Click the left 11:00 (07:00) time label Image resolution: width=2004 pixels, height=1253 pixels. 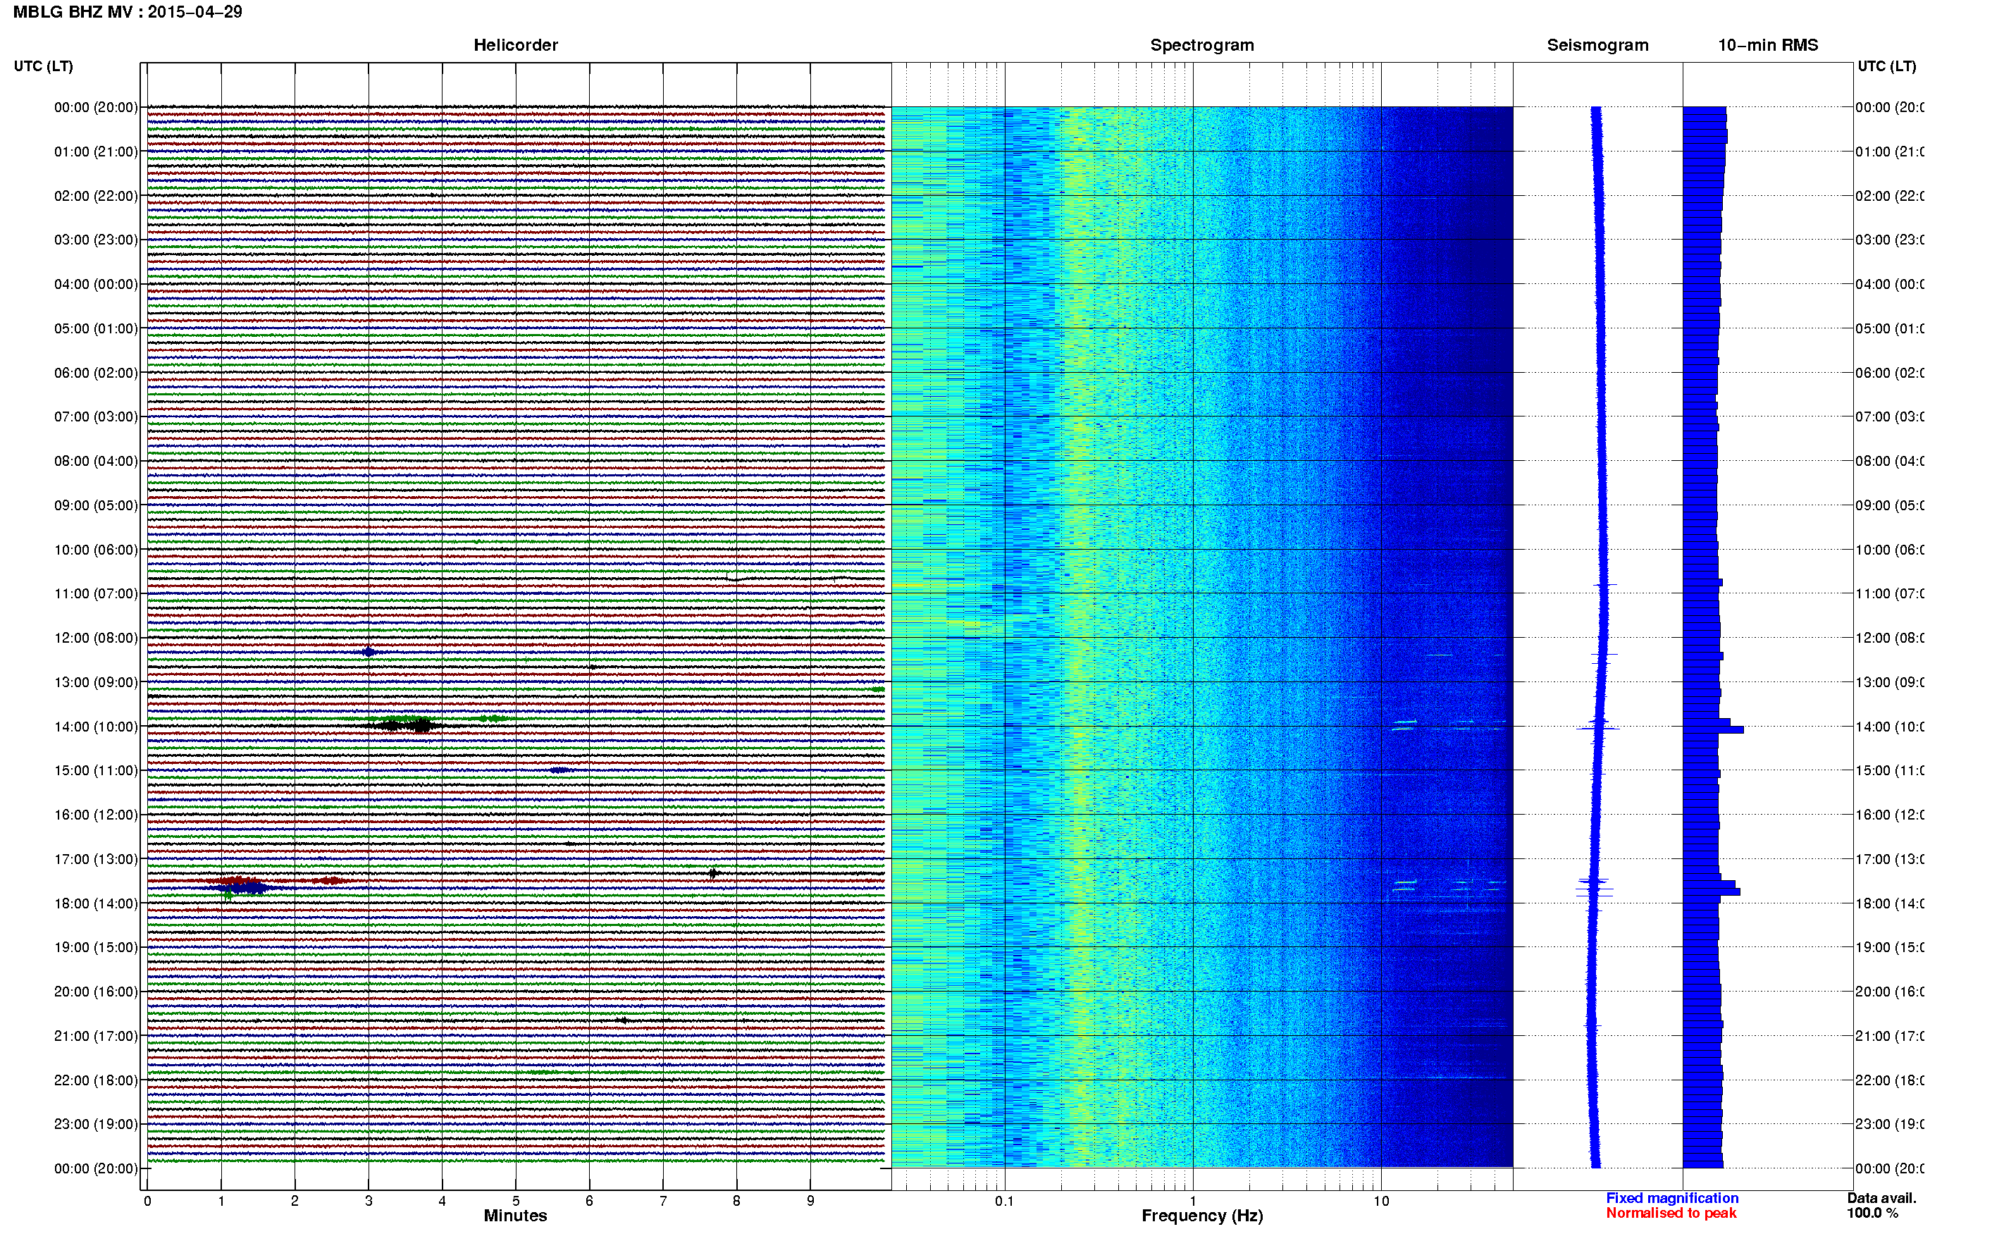click(96, 593)
